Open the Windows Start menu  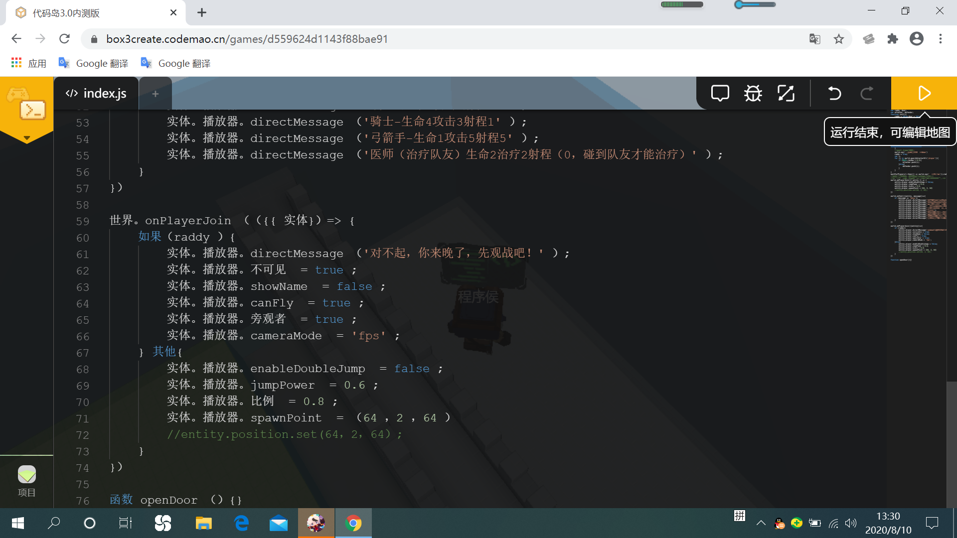click(x=17, y=523)
